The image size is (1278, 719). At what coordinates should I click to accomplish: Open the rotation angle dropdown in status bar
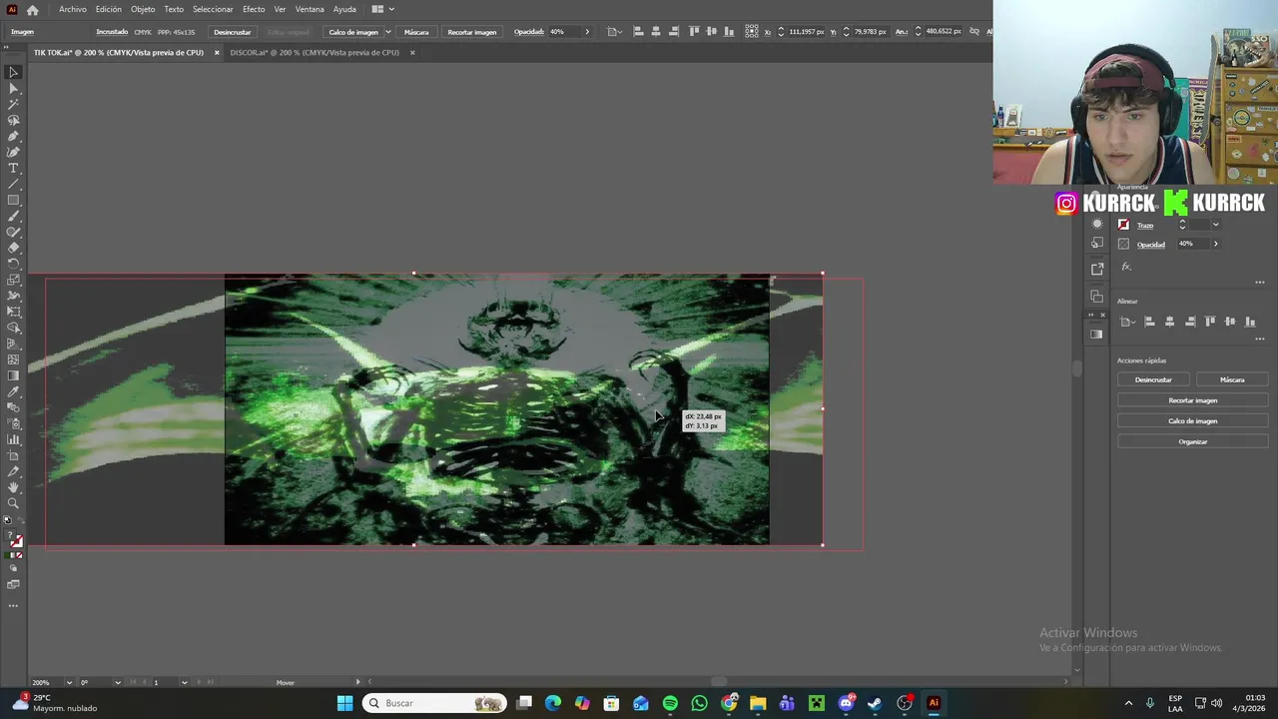(x=118, y=682)
